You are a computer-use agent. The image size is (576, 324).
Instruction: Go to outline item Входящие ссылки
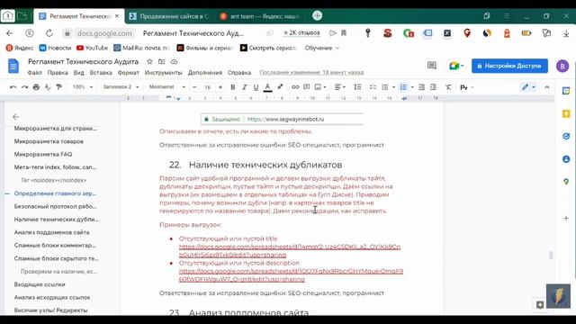pyautogui.click(x=40, y=284)
